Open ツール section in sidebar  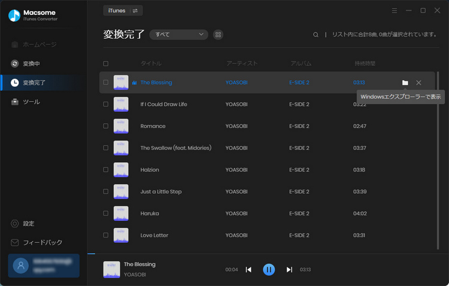pyautogui.click(x=25, y=102)
